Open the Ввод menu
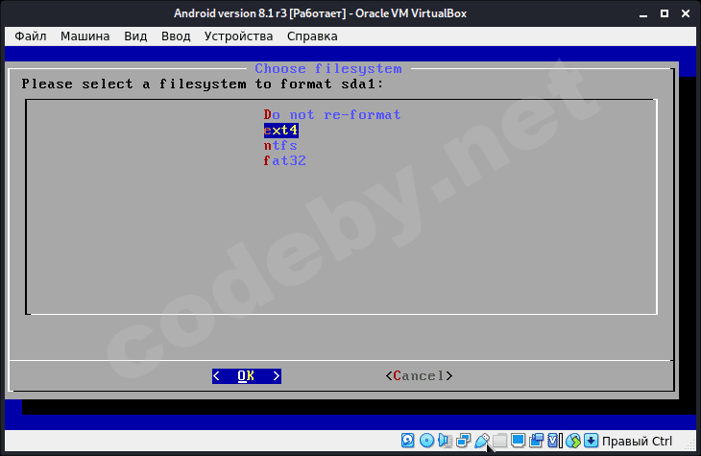Screen dimensions: 701x456 (176, 36)
